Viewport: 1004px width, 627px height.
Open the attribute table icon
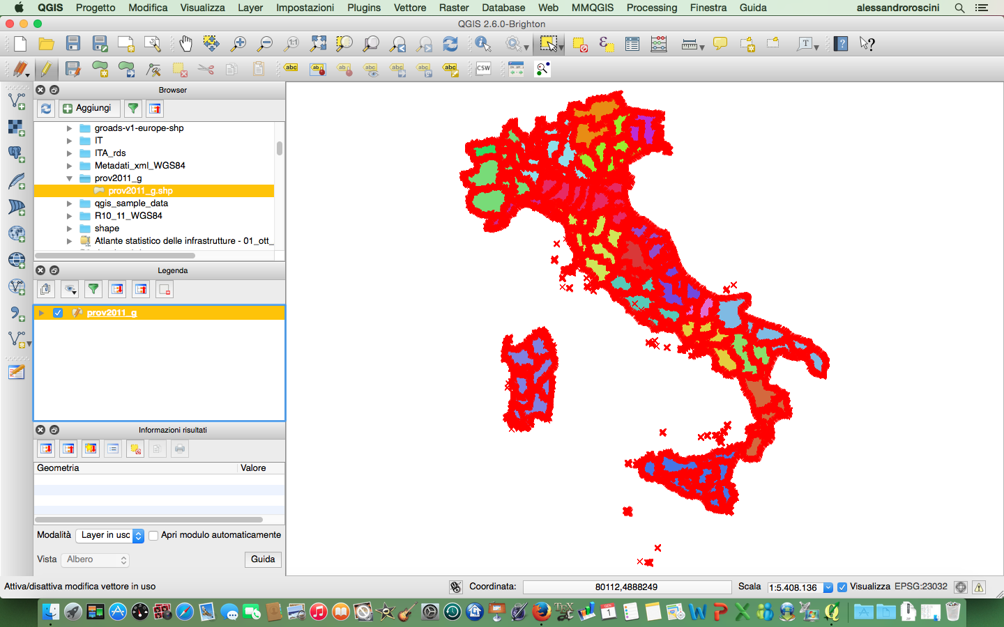(632, 44)
